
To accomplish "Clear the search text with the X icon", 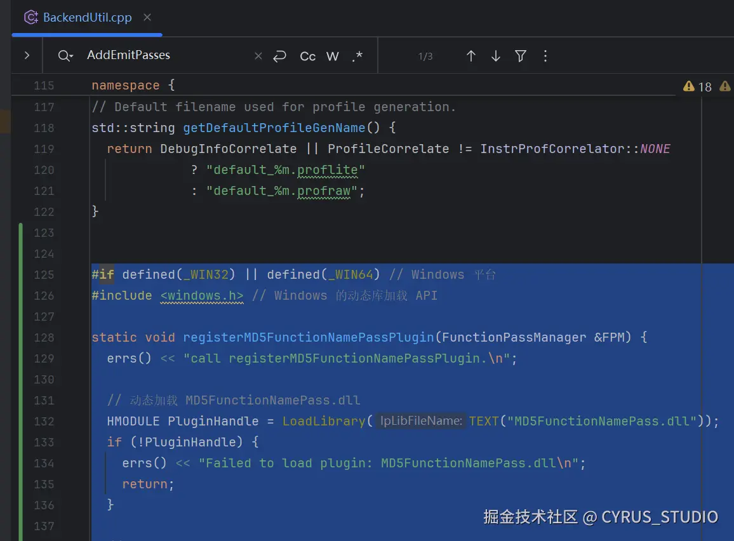I will coord(258,56).
